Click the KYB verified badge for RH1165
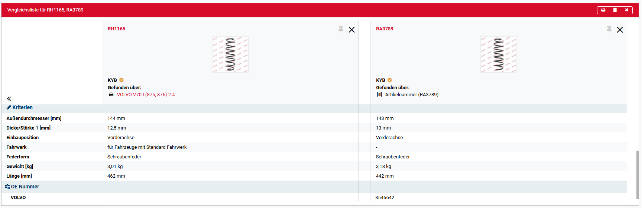Image resolution: width=642 pixels, height=208 pixels. (121, 80)
